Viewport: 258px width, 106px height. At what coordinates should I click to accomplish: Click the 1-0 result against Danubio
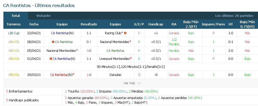pos(89,75)
